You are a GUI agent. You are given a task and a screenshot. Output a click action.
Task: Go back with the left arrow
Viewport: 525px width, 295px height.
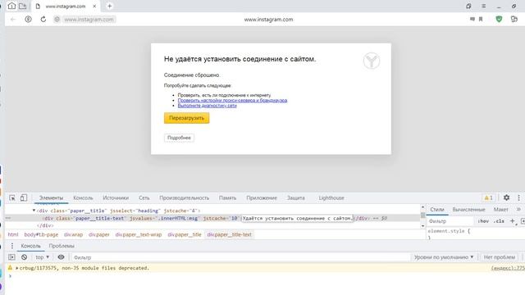pyautogui.click(x=13, y=20)
